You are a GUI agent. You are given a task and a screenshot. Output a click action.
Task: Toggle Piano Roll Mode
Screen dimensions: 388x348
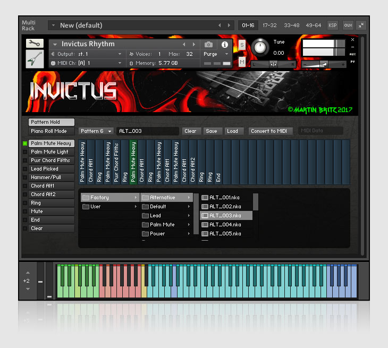(x=52, y=131)
